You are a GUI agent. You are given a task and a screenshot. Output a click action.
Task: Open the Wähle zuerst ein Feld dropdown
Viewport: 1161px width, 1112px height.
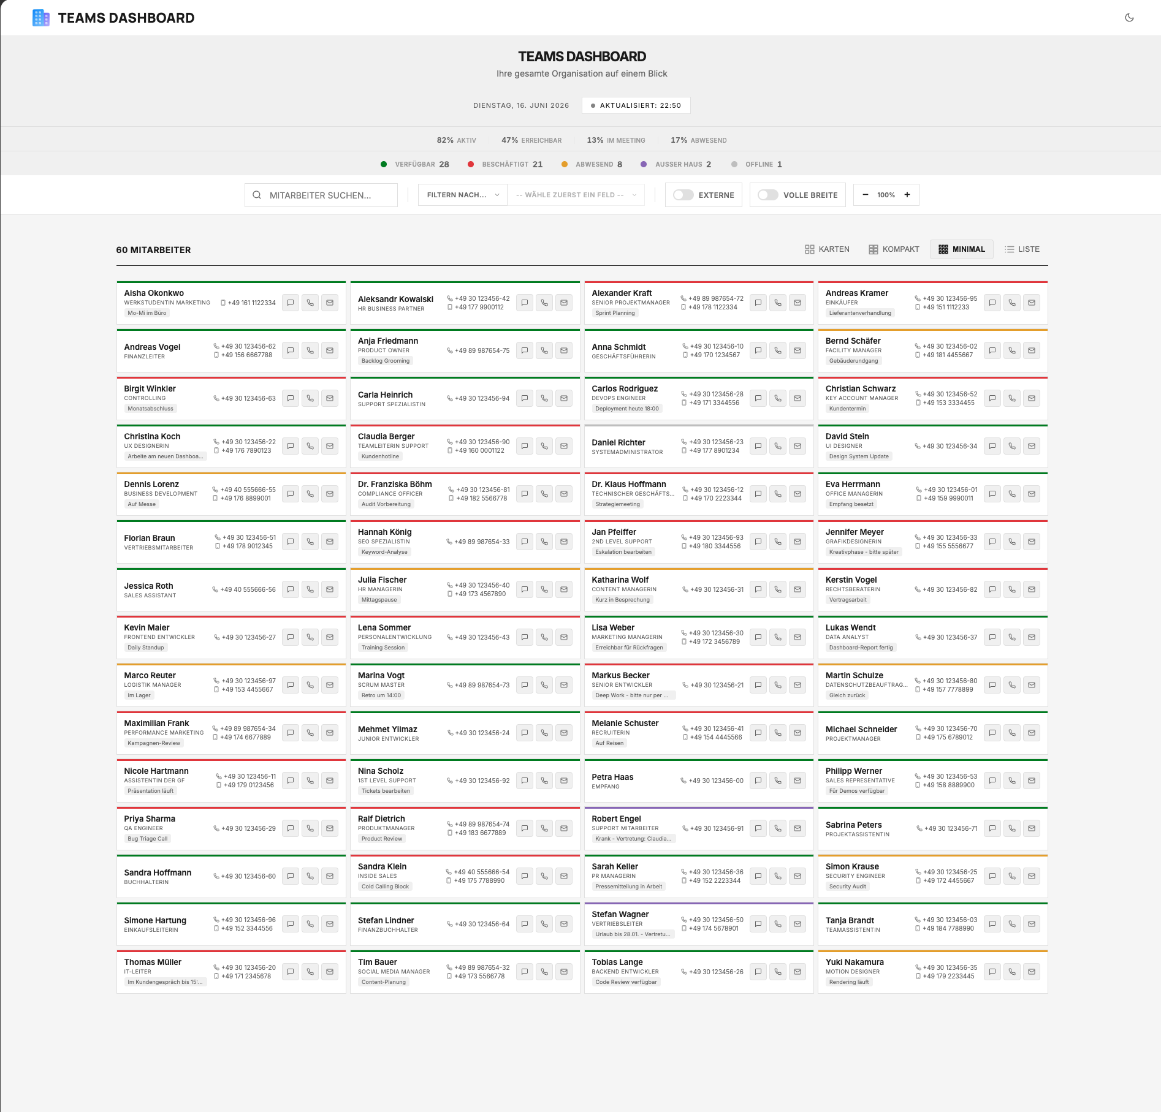pyautogui.click(x=576, y=195)
